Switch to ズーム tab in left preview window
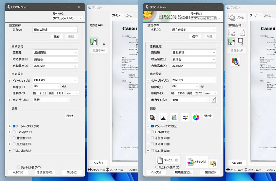Screen dimensions: 276x181 click(129, 16)
